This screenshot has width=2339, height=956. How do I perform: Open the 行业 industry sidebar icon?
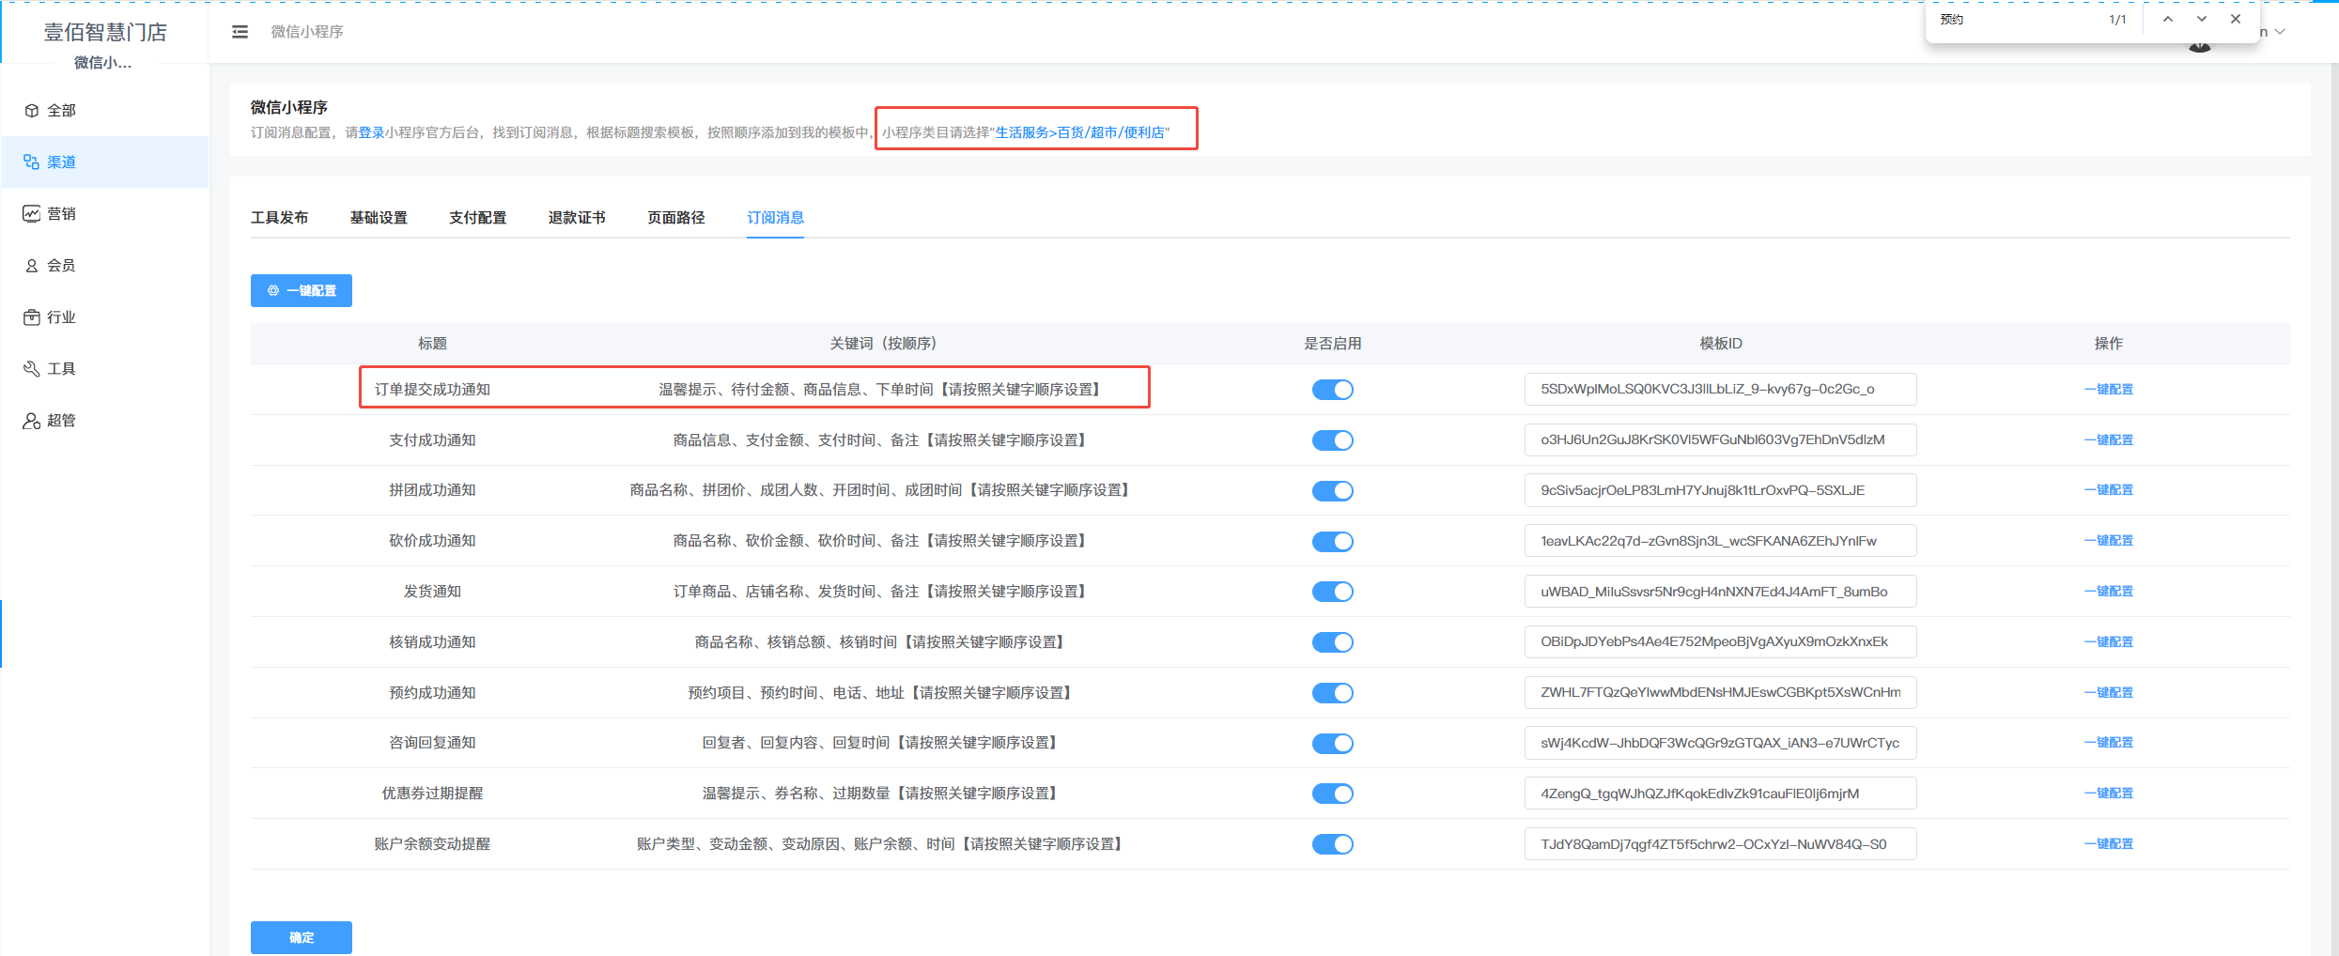click(32, 317)
